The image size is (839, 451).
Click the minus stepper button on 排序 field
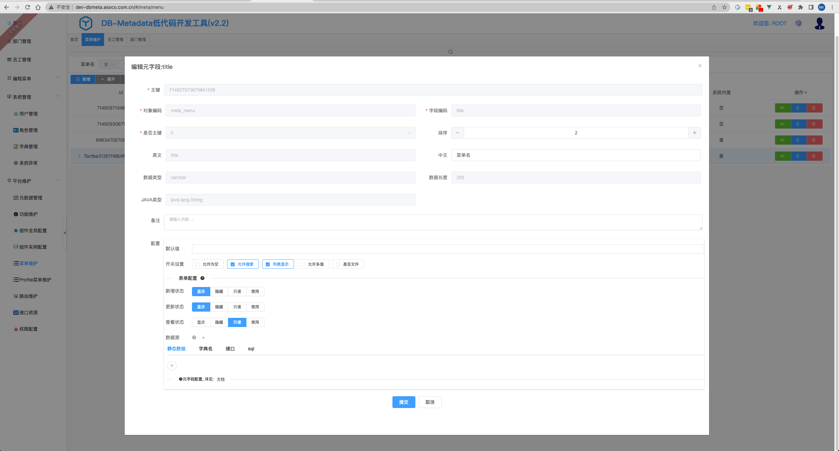457,133
